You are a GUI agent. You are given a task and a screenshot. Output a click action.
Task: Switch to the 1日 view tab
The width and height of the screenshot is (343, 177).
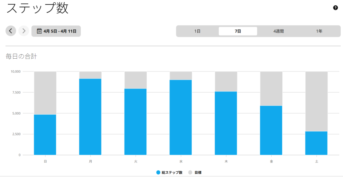point(197,31)
